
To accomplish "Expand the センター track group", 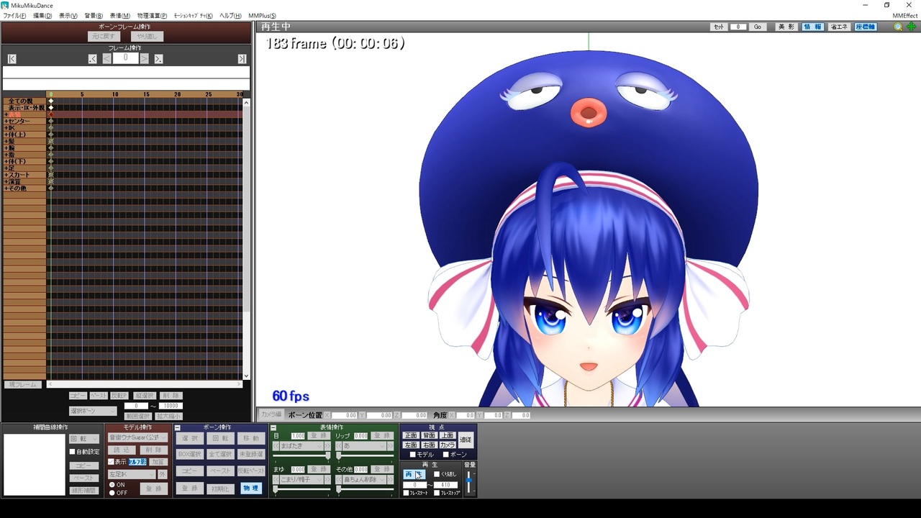I will point(6,122).
